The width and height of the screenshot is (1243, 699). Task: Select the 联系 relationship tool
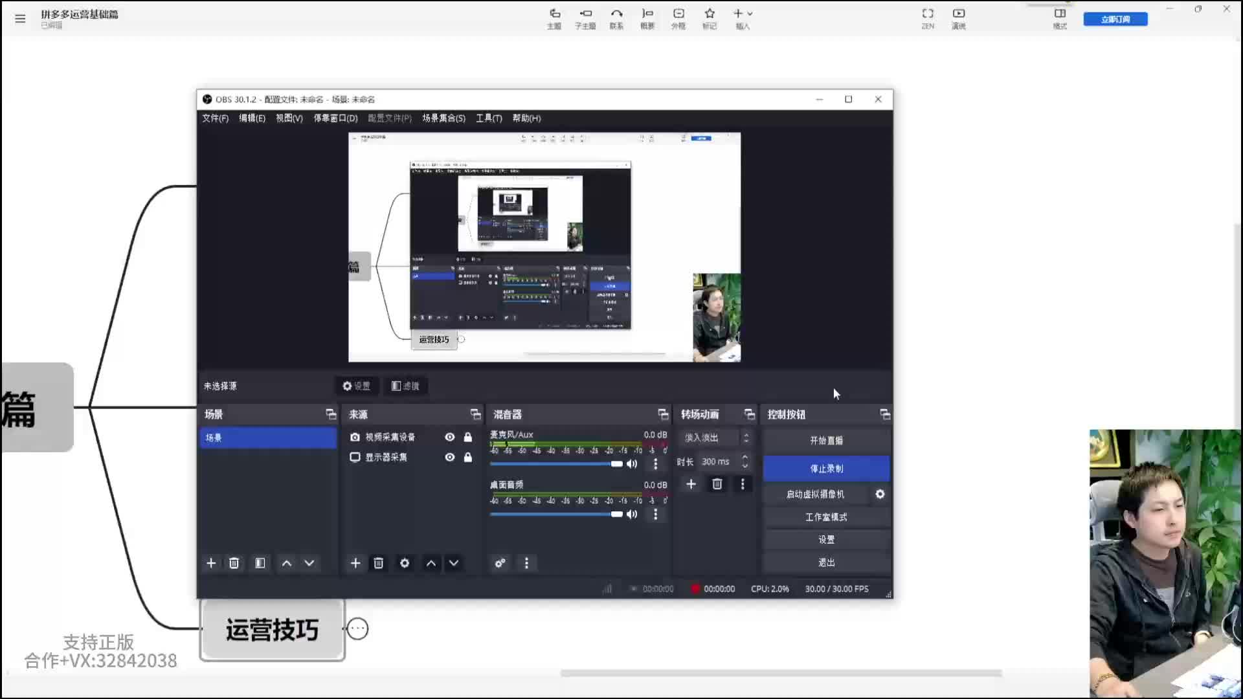coord(616,19)
